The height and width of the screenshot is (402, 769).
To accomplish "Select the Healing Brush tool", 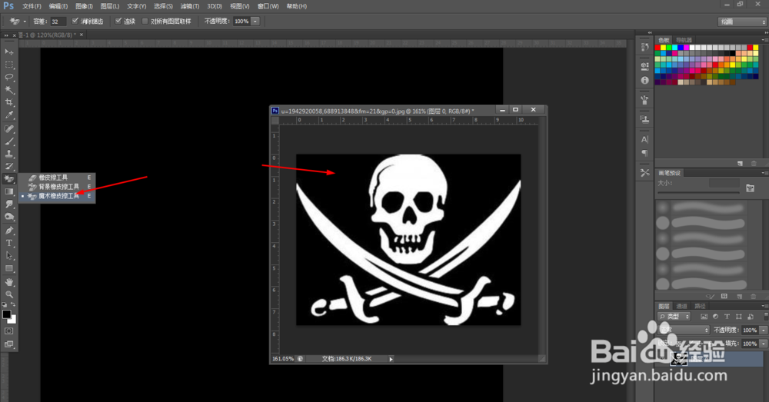I will tap(8, 128).
